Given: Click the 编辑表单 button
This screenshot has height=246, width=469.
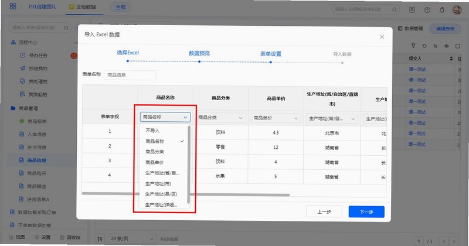Looking at the screenshot, I should tap(445, 29).
